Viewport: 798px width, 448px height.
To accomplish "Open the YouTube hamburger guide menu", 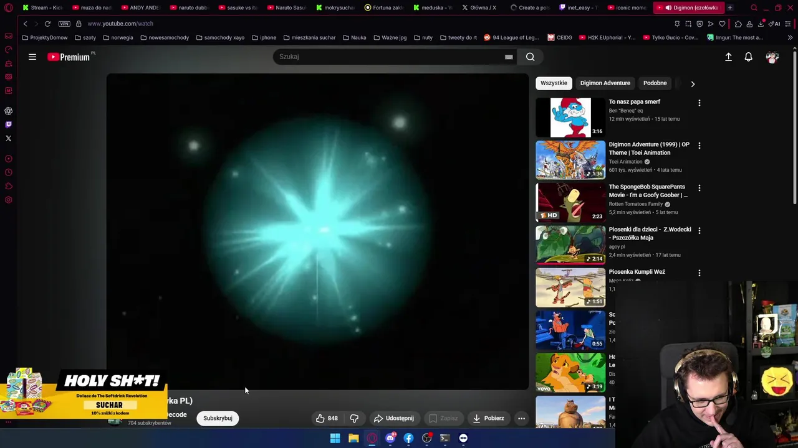I will click(x=32, y=57).
